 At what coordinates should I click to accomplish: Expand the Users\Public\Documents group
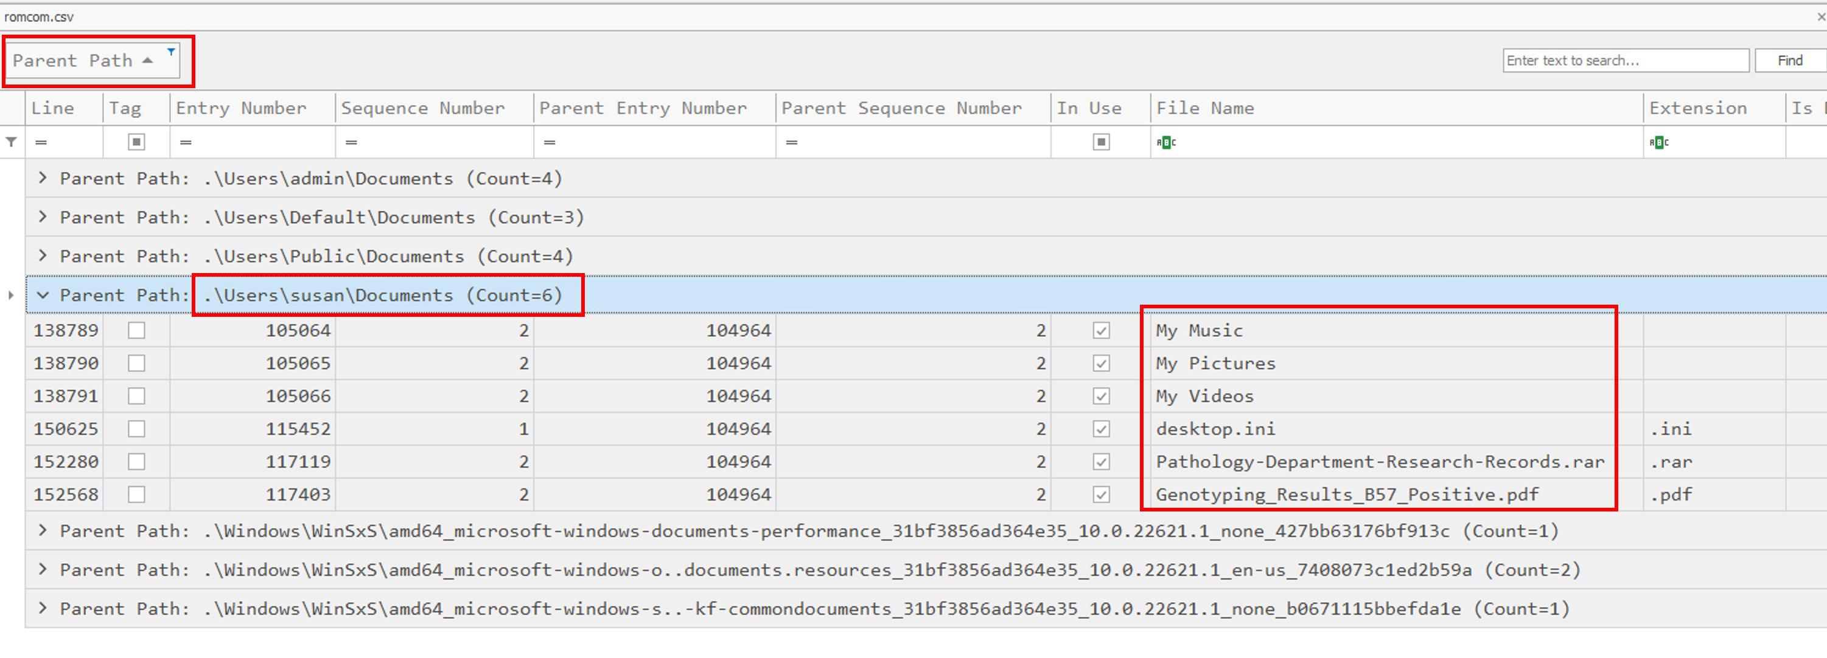(43, 256)
